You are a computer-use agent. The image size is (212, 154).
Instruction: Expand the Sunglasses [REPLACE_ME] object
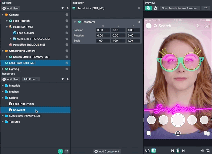coord(11,39)
